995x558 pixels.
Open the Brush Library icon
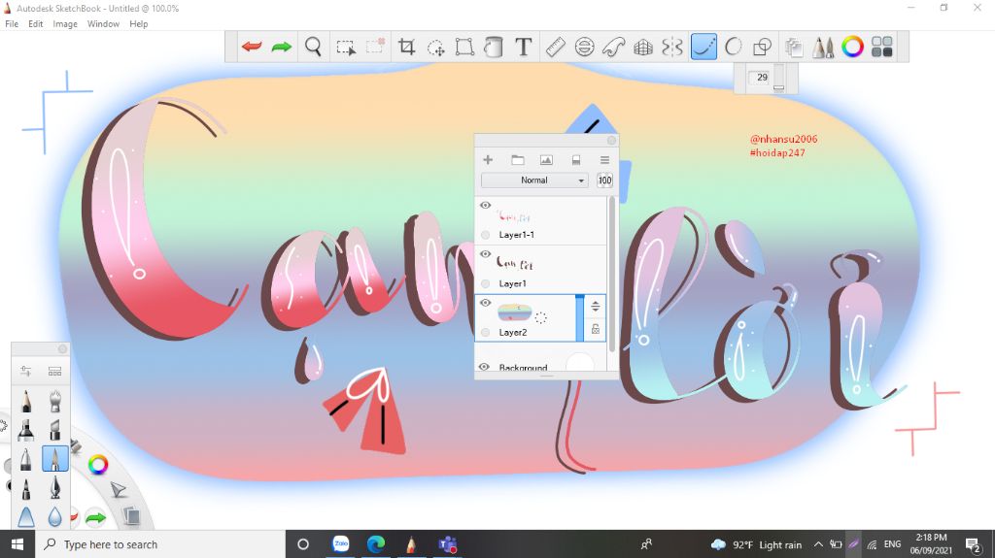pyautogui.click(x=55, y=371)
